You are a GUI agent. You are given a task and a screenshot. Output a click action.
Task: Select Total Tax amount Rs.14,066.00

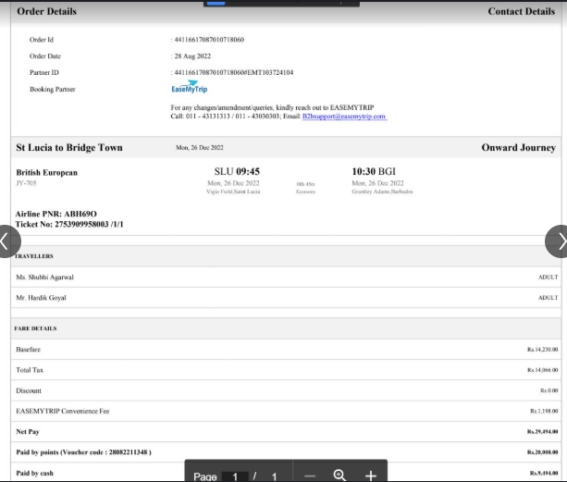click(x=542, y=370)
